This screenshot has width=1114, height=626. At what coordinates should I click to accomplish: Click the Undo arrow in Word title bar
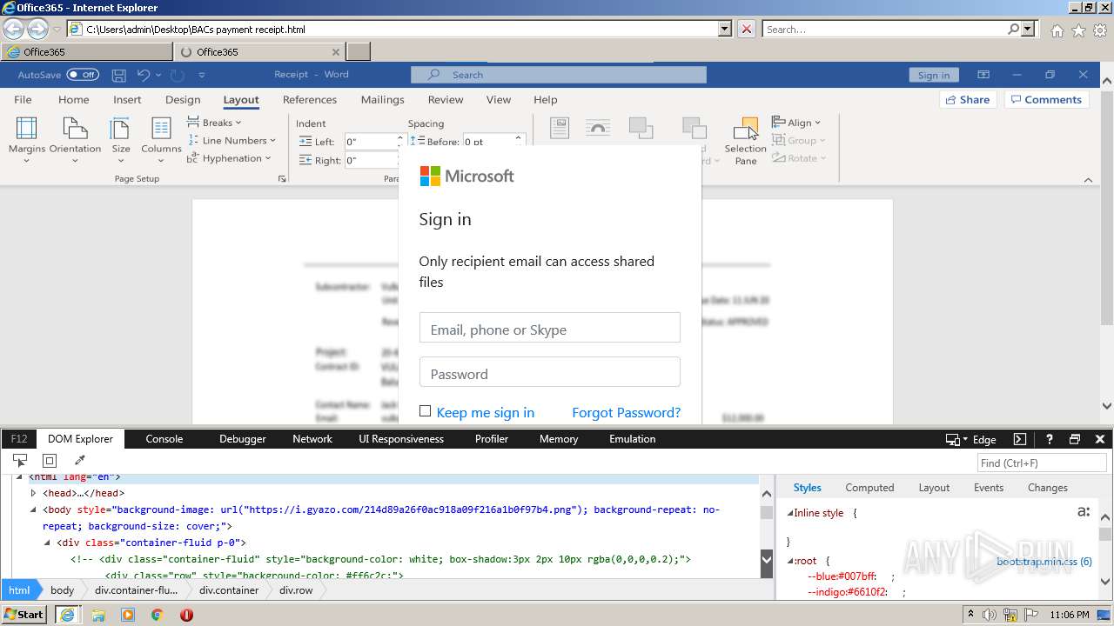(144, 75)
